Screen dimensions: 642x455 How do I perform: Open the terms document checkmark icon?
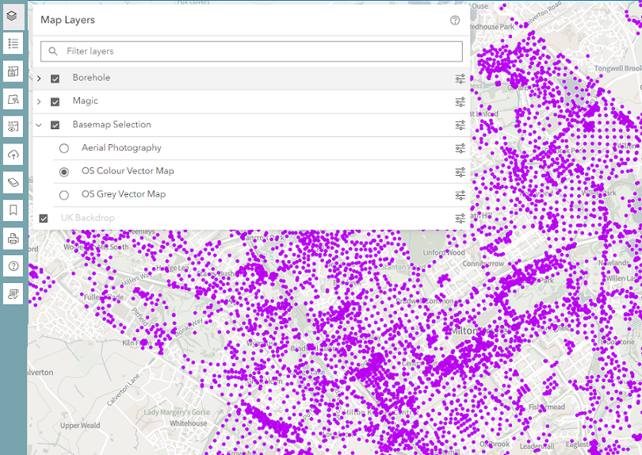pos(13,294)
